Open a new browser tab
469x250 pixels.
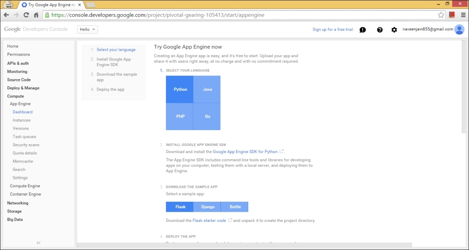(x=91, y=5)
